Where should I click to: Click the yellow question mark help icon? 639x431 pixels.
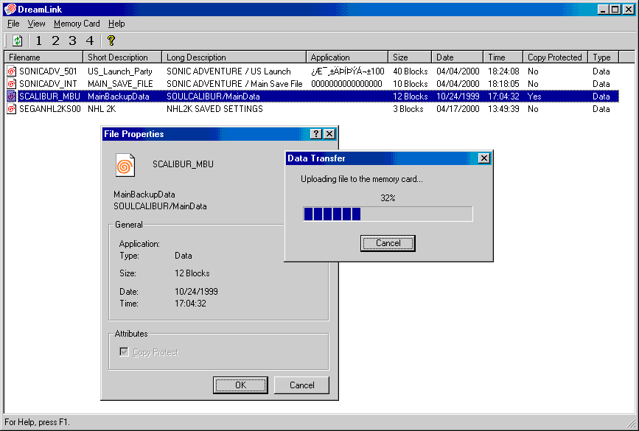pos(111,41)
